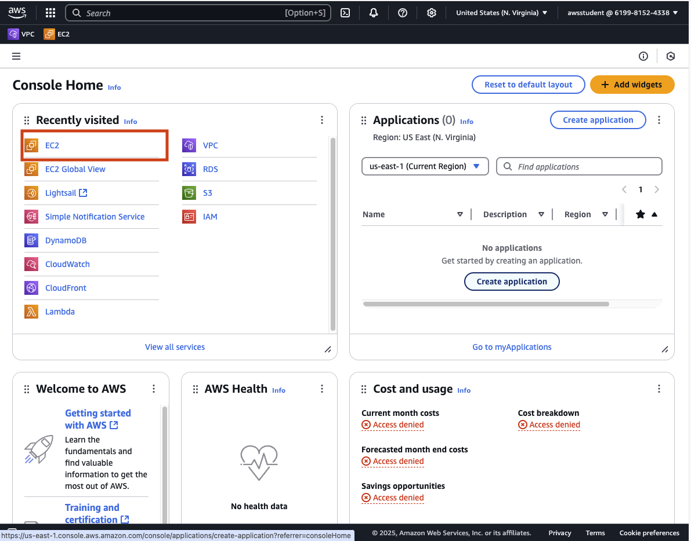
Task: Click the Applications table horizontal scrollbar
Action: click(486, 304)
